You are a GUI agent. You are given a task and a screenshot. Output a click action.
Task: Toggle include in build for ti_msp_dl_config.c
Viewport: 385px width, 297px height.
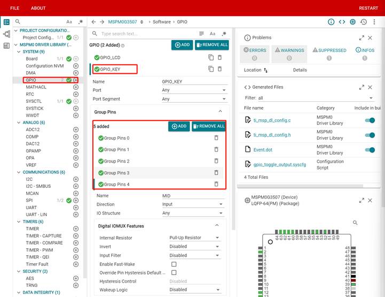click(370, 120)
